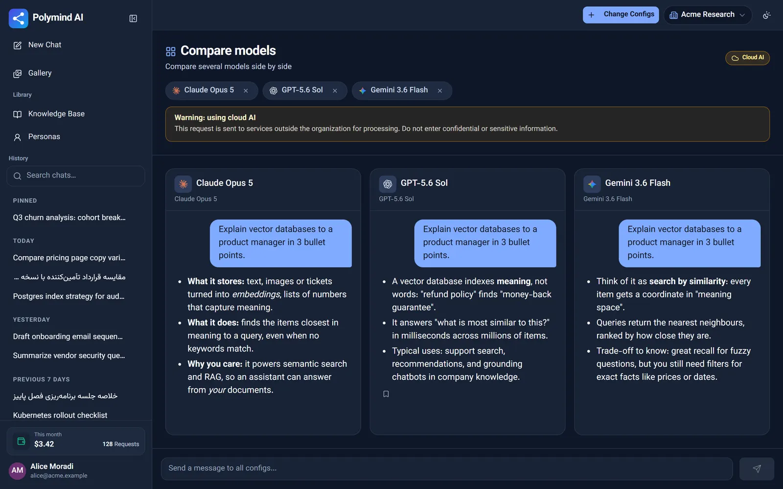Expand the Acme Research workspace dropdown

pos(708,15)
